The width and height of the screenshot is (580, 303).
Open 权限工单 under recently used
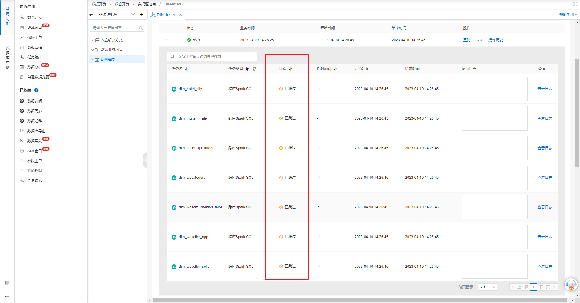[34, 37]
